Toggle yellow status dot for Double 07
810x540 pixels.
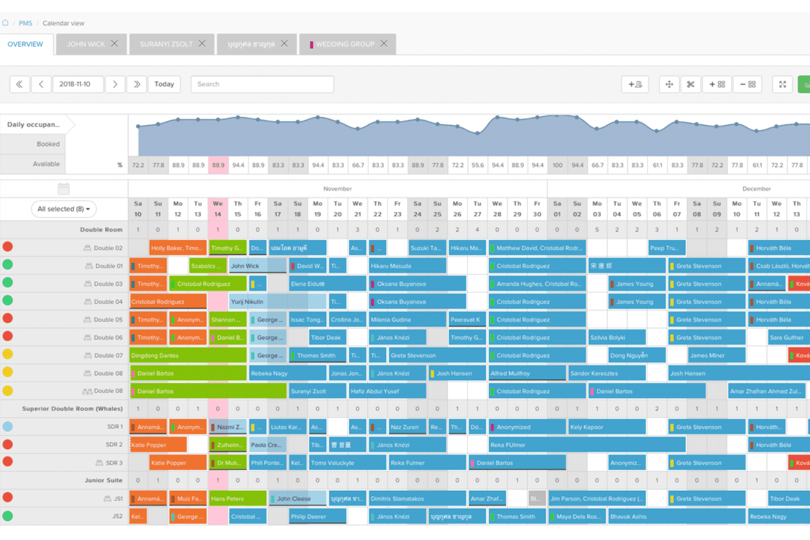[x=8, y=354]
